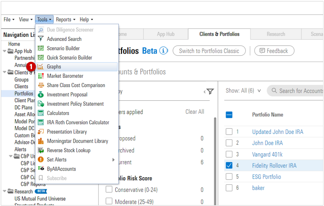The width and height of the screenshot is (324, 206).
Task: Click the Quick Scenario Builder icon
Action: [41, 57]
